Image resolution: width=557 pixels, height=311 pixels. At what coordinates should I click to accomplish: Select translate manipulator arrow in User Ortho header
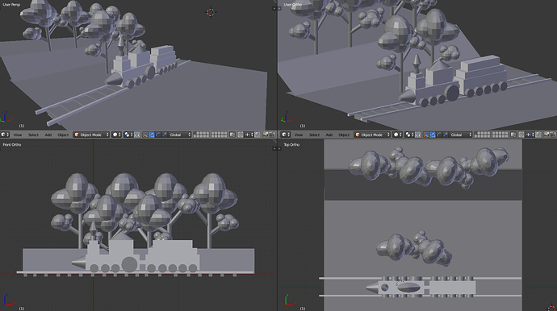(433, 135)
